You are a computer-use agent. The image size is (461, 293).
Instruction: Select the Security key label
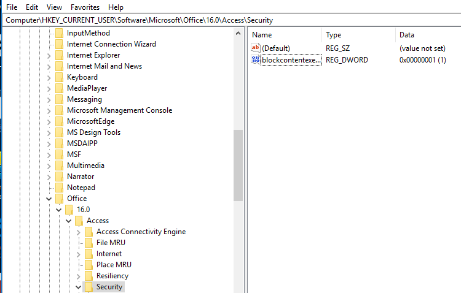(109, 287)
